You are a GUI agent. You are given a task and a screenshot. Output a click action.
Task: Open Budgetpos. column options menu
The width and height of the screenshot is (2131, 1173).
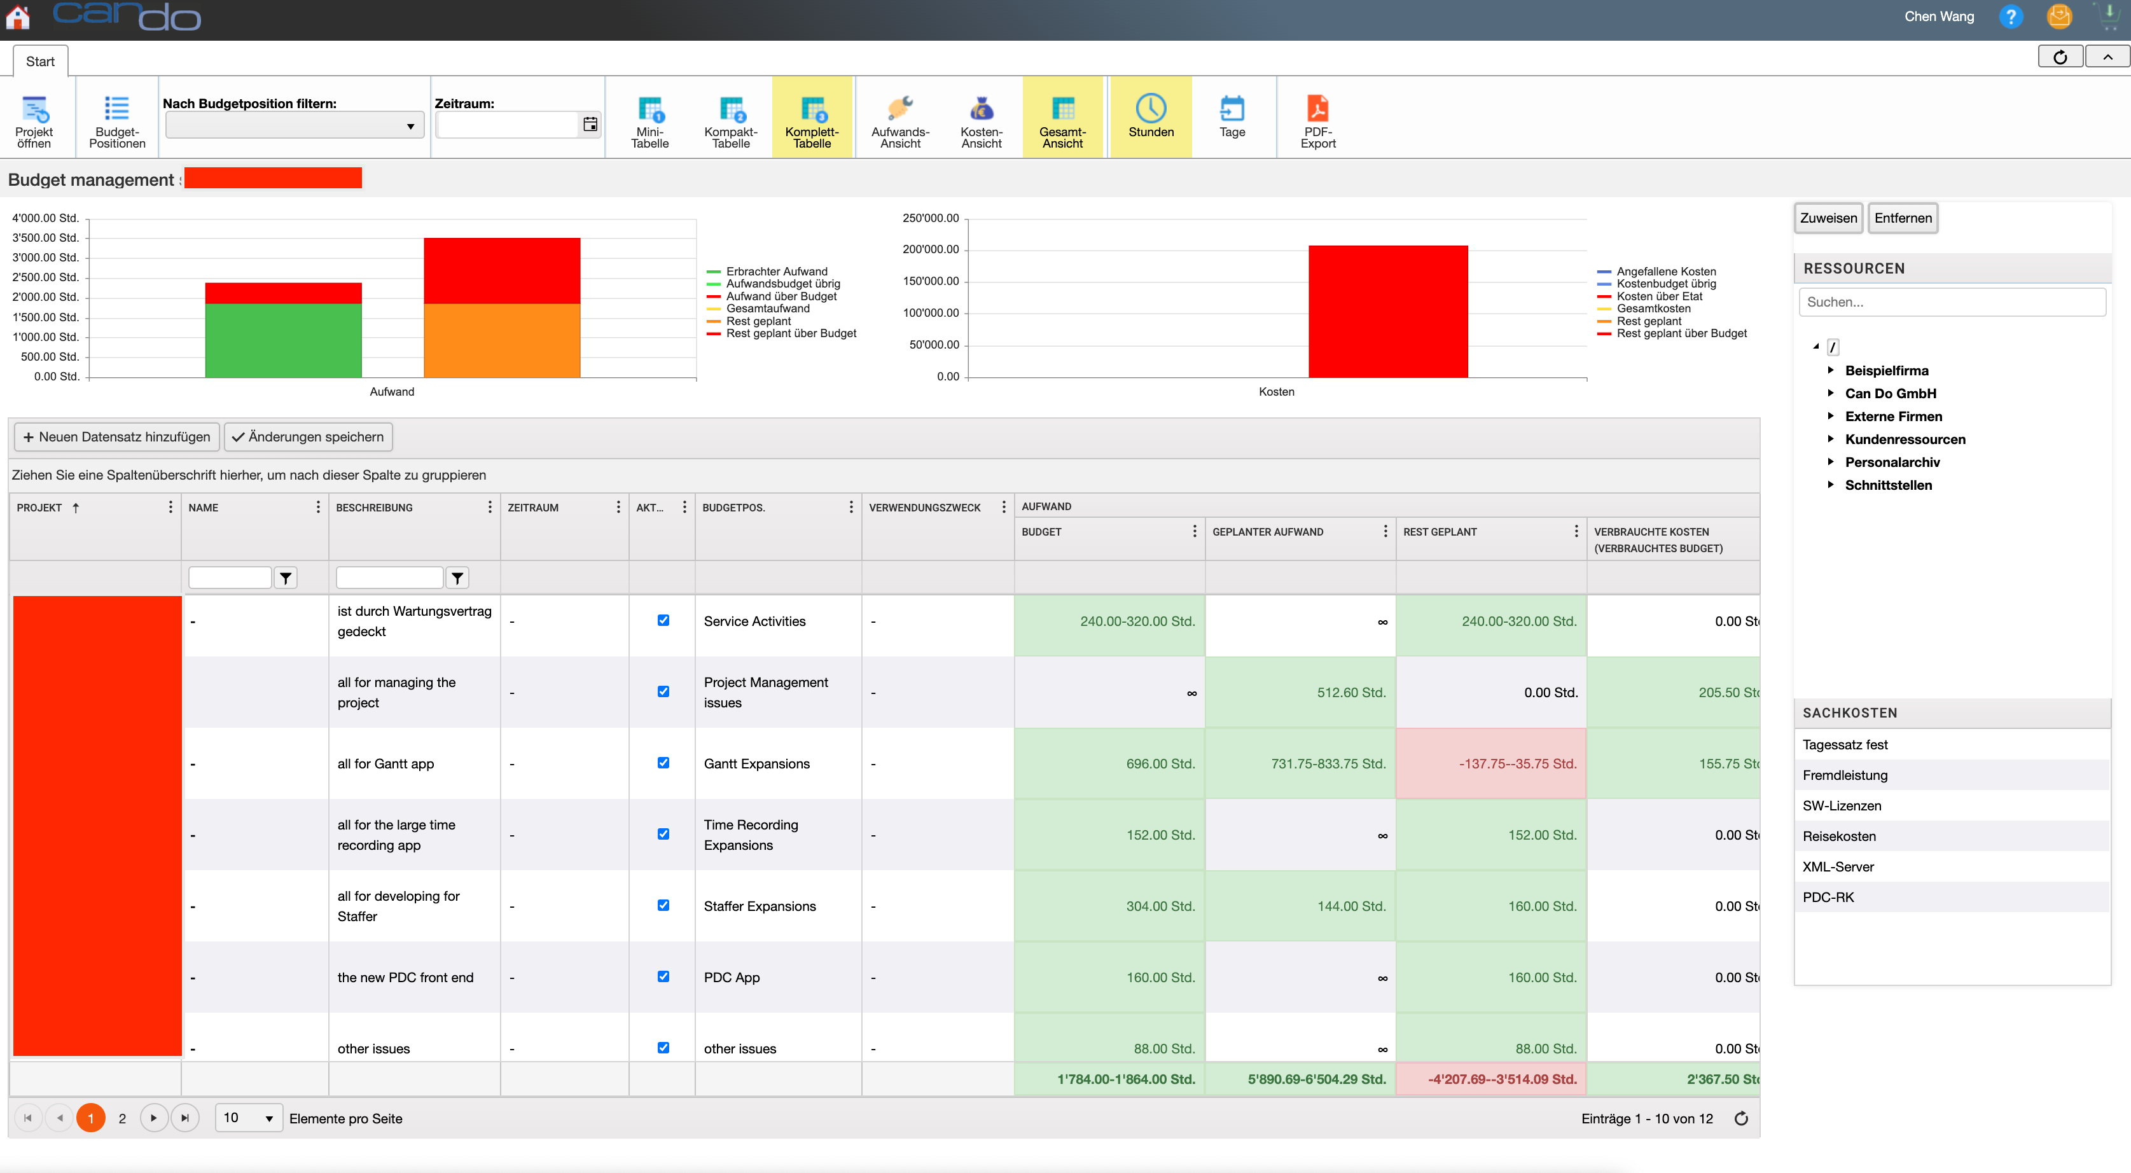[850, 507]
